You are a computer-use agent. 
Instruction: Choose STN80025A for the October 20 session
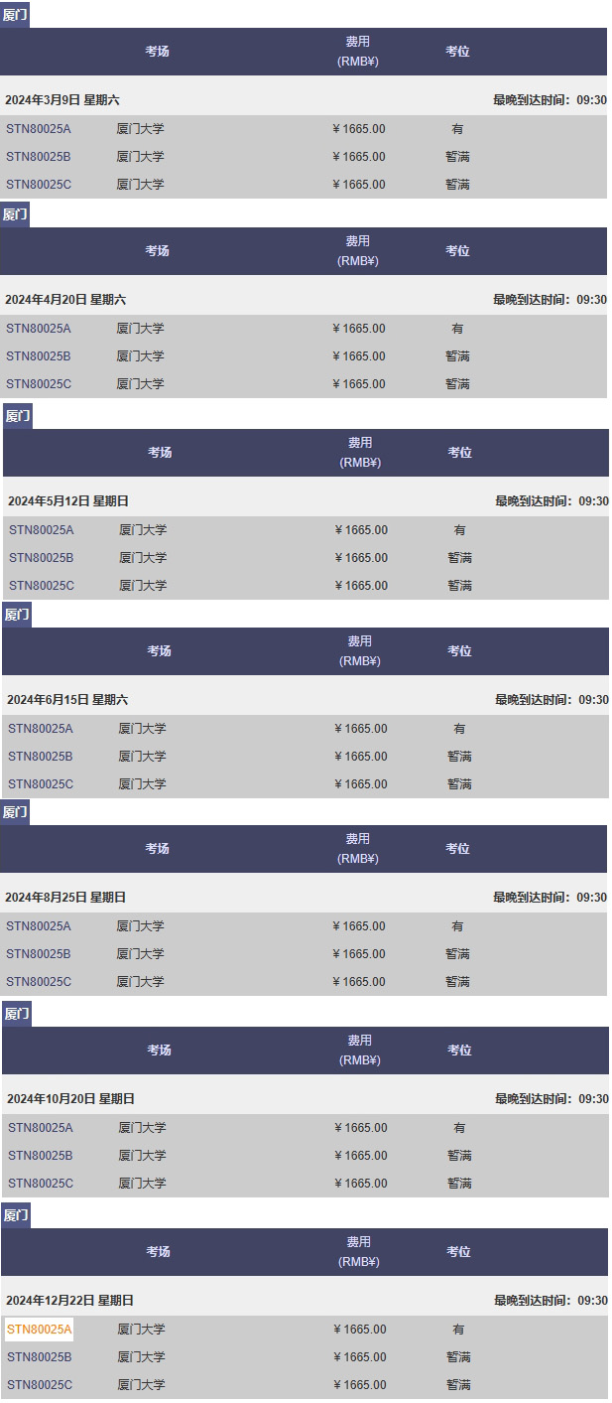[x=41, y=1128]
